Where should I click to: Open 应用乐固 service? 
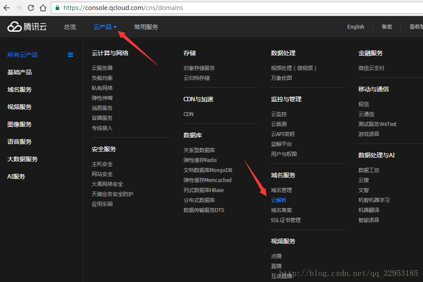102,204
